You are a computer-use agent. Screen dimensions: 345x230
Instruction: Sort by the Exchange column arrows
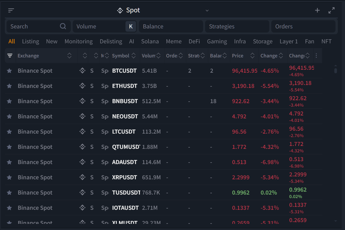pos(69,56)
